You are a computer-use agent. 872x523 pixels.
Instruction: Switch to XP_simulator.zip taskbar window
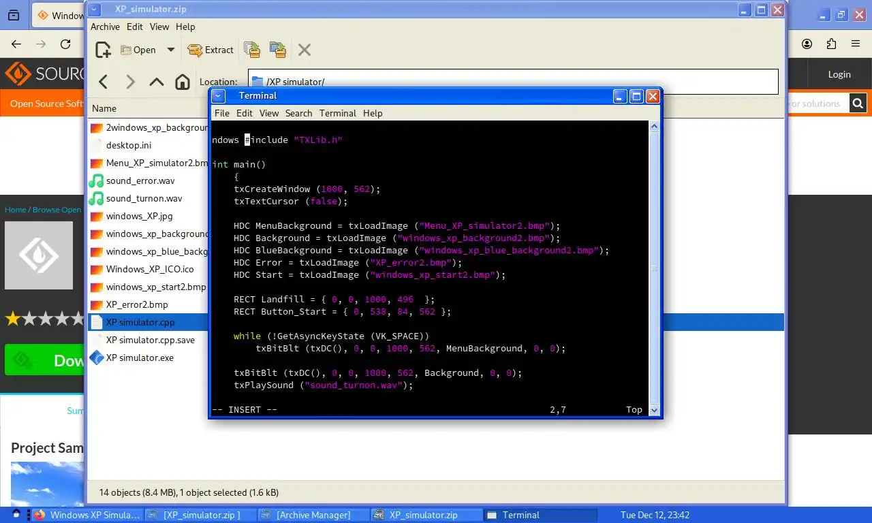click(426, 515)
